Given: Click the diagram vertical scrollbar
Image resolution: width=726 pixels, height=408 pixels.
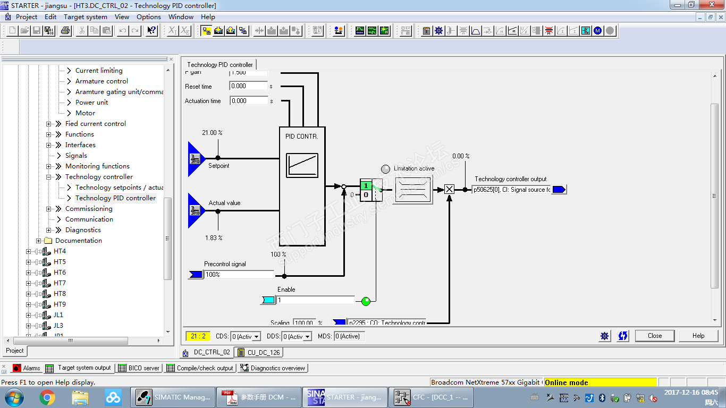Looking at the screenshot, I should [x=715, y=197].
